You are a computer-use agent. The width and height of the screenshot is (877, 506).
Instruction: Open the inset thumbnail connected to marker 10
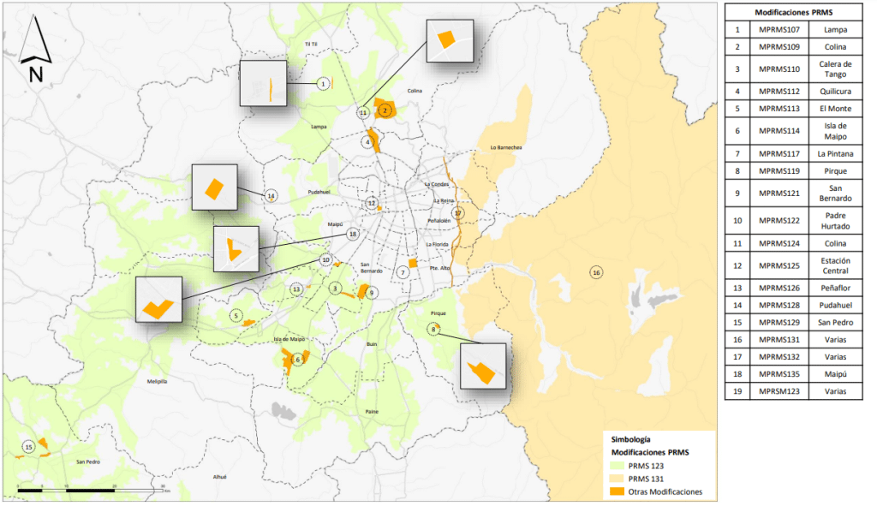pyautogui.click(x=158, y=300)
